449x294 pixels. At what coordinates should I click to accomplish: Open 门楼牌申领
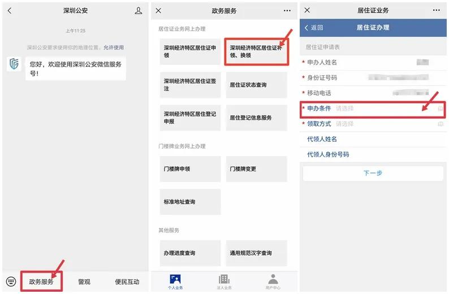coord(190,169)
